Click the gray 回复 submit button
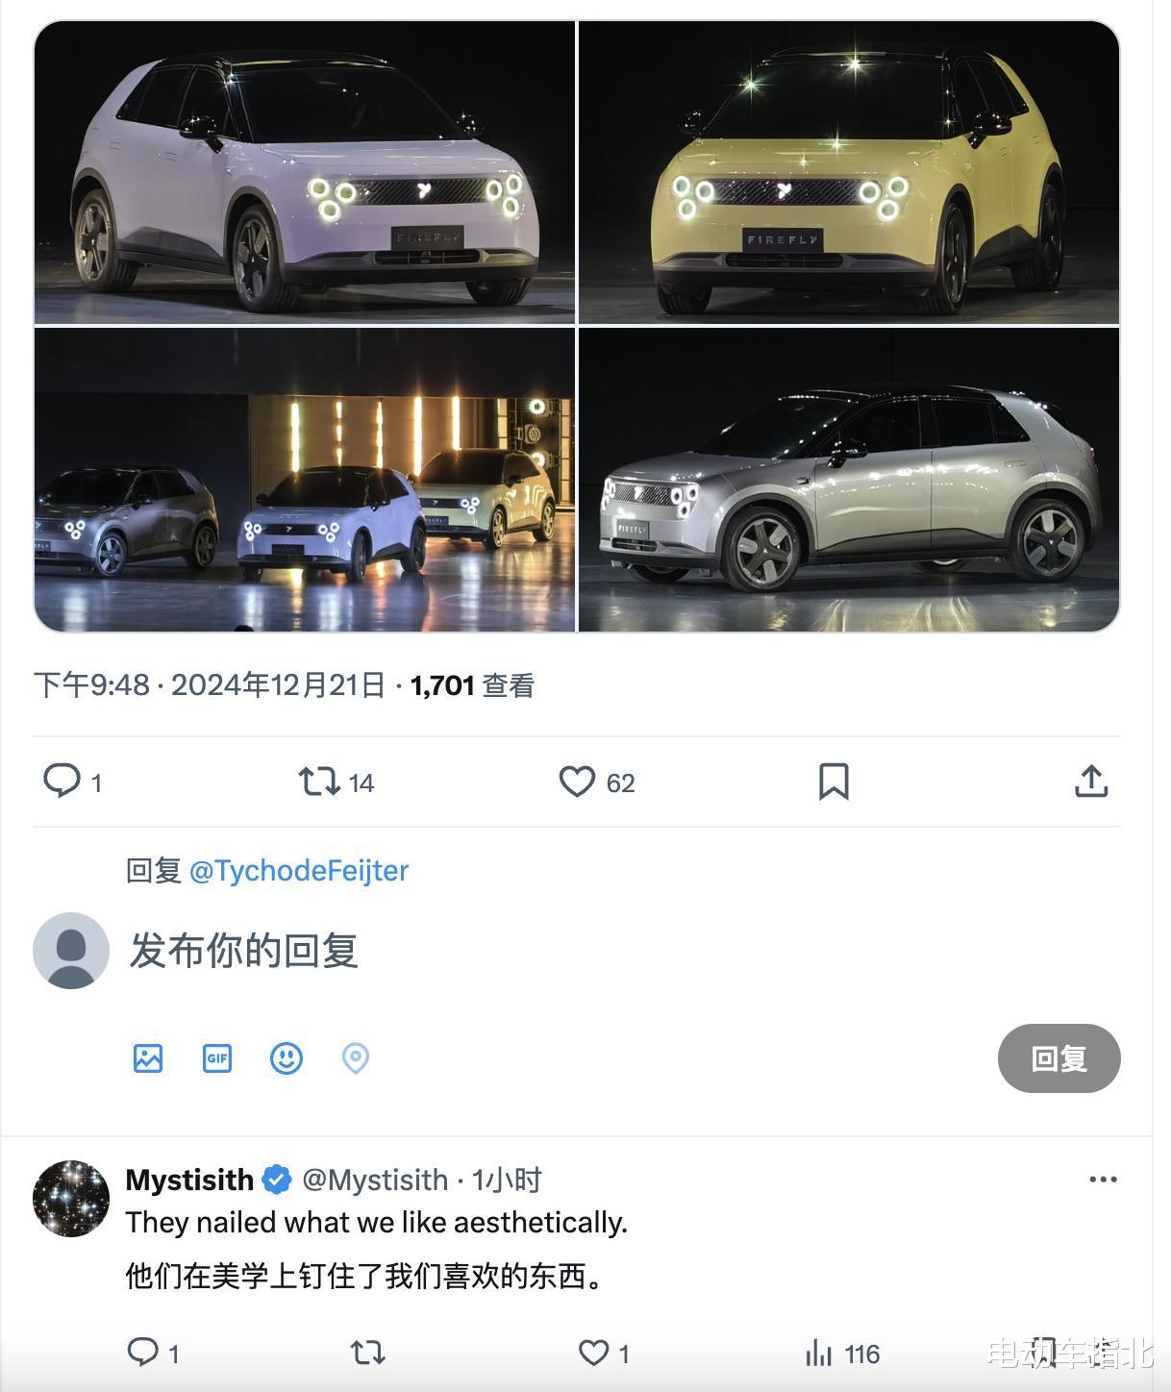Screen dimensions: 1171x1392 (1059, 1058)
